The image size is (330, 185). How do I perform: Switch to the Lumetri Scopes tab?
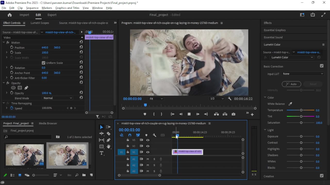click(x=40, y=23)
